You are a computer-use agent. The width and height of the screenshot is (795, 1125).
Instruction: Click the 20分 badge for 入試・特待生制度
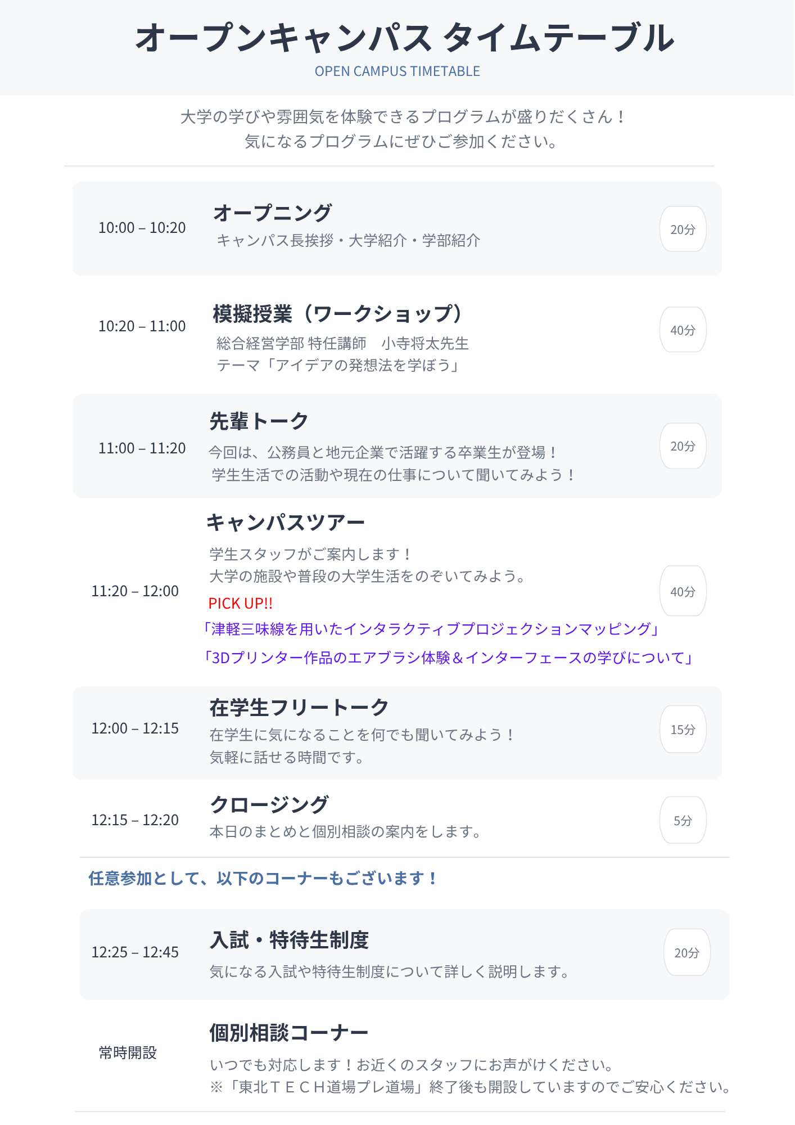686,952
